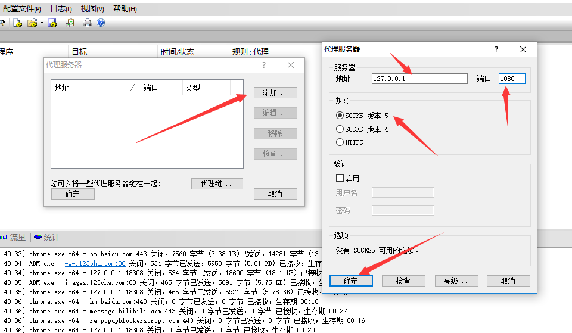Click the 添加 button in proxy list
The height and width of the screenshot is (333, 572).
[275, 93]
